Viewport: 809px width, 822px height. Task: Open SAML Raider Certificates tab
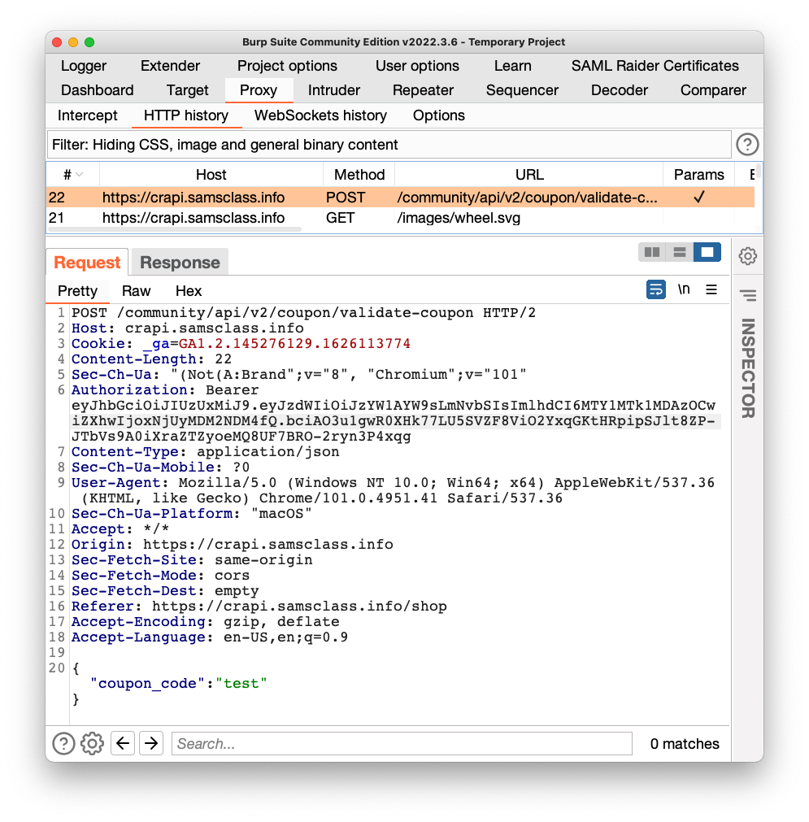(655, 66)
